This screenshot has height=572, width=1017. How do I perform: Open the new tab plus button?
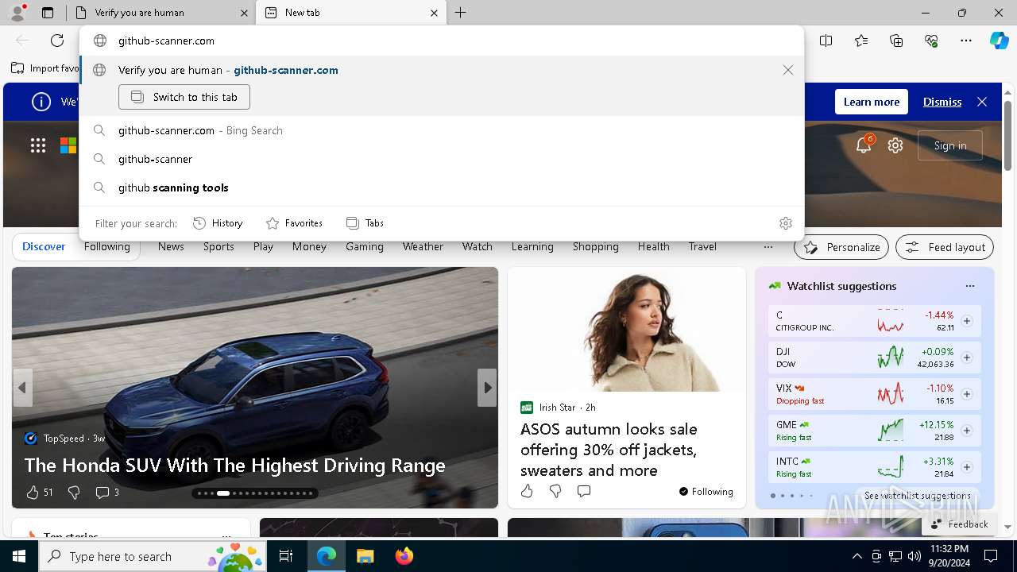click(x=460, y=13)
